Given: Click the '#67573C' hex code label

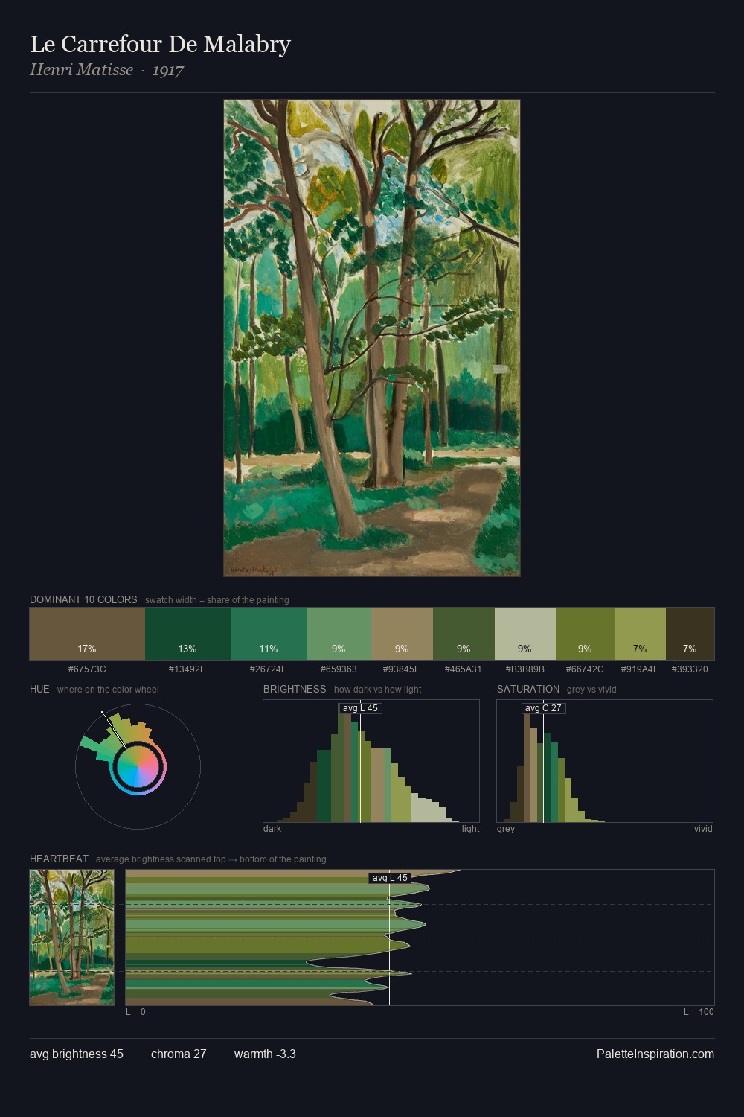Looking at the screenshot, I should 87,669.
